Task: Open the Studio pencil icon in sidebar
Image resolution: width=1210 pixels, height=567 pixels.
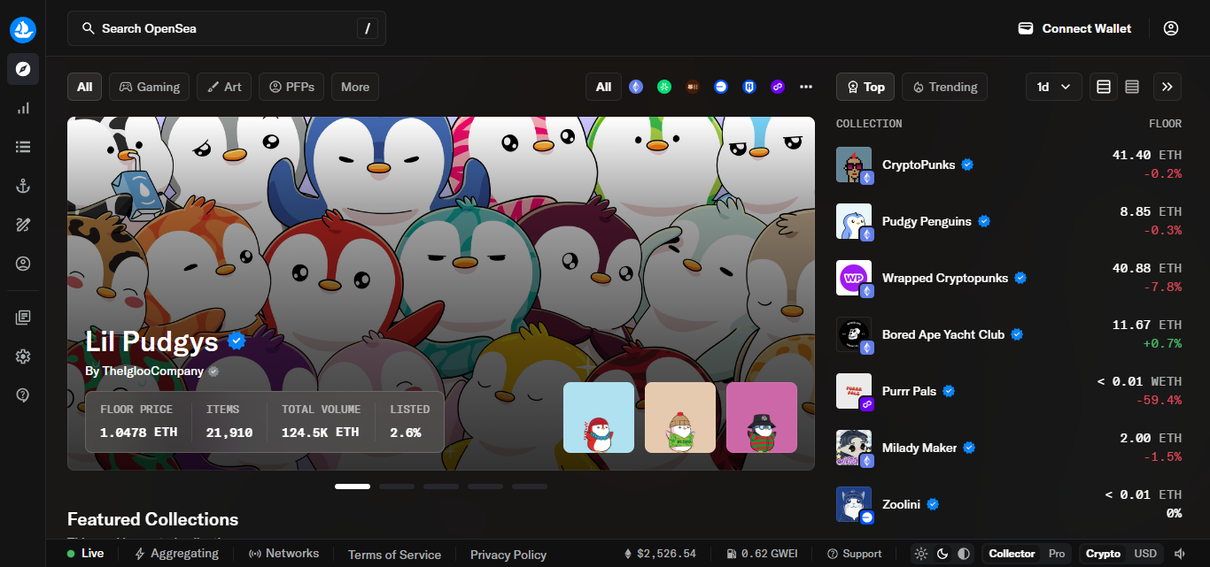Action: pos(23,225)
